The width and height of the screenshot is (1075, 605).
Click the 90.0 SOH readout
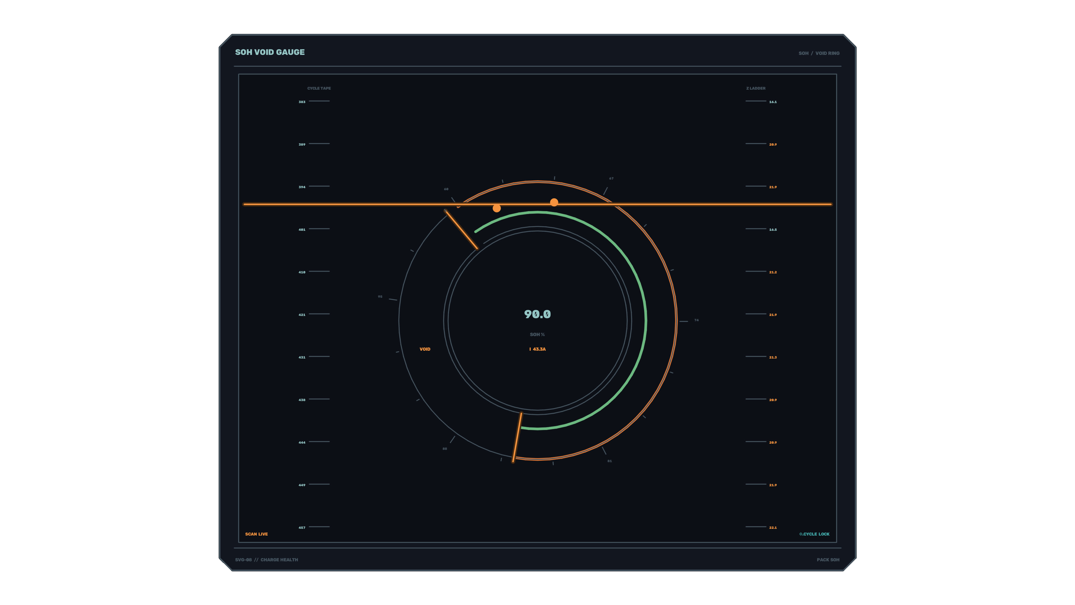(537, 314)
